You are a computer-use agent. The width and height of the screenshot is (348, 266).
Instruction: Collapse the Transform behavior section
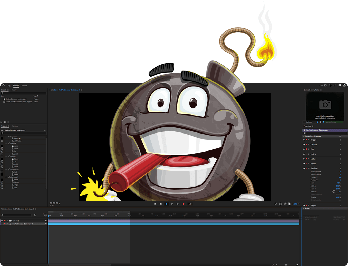[x=309, y=168]
